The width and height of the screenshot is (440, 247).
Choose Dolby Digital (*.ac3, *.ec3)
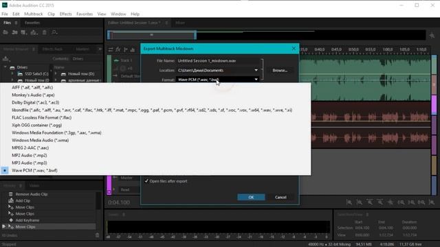click(x=35, y=102)
